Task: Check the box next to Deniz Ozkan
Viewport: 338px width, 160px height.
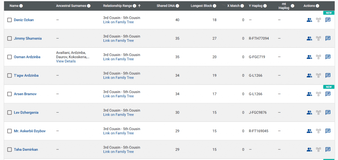Action: [x=10, y=20]
